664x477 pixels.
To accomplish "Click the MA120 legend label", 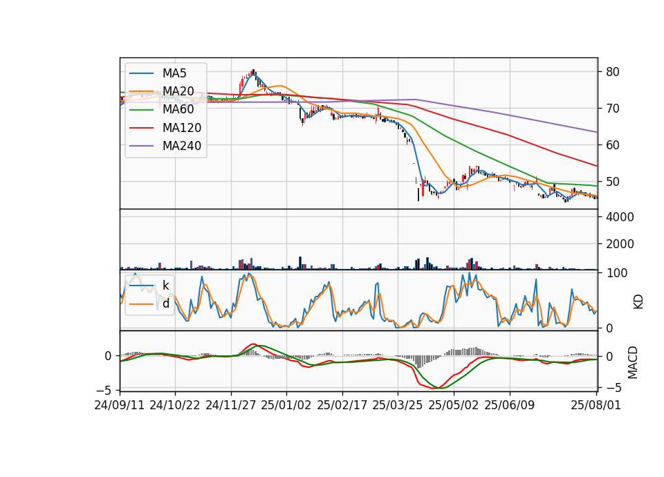I will point(182,128).
